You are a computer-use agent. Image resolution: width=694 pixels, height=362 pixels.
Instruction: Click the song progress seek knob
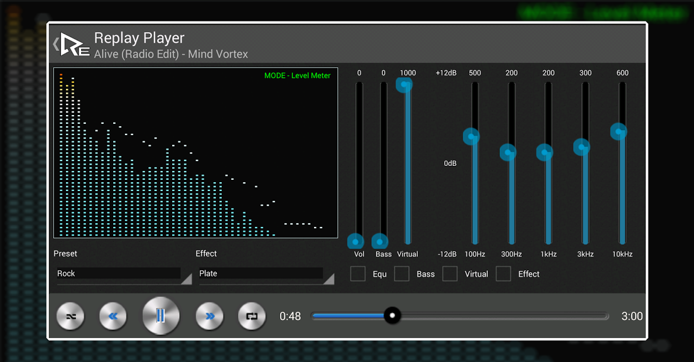tap(392, 315)
